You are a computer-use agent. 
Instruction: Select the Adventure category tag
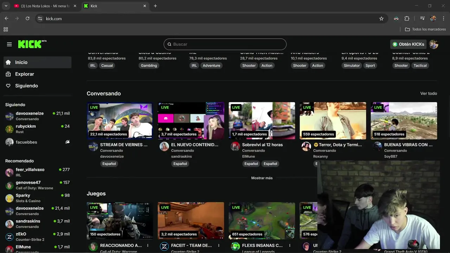tap(211, 66)
